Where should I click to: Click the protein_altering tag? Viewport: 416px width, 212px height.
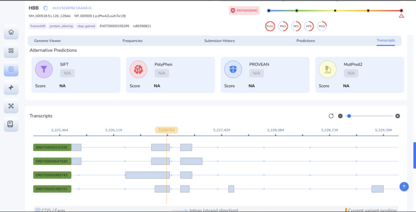(x=61, y=26)
